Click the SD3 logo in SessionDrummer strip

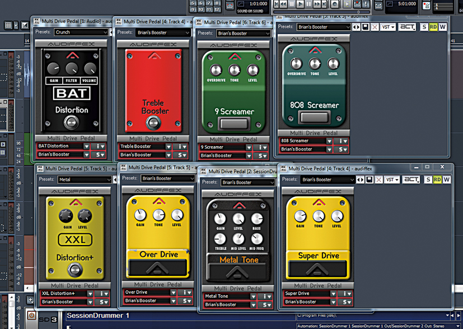click(x=48, y=319)
